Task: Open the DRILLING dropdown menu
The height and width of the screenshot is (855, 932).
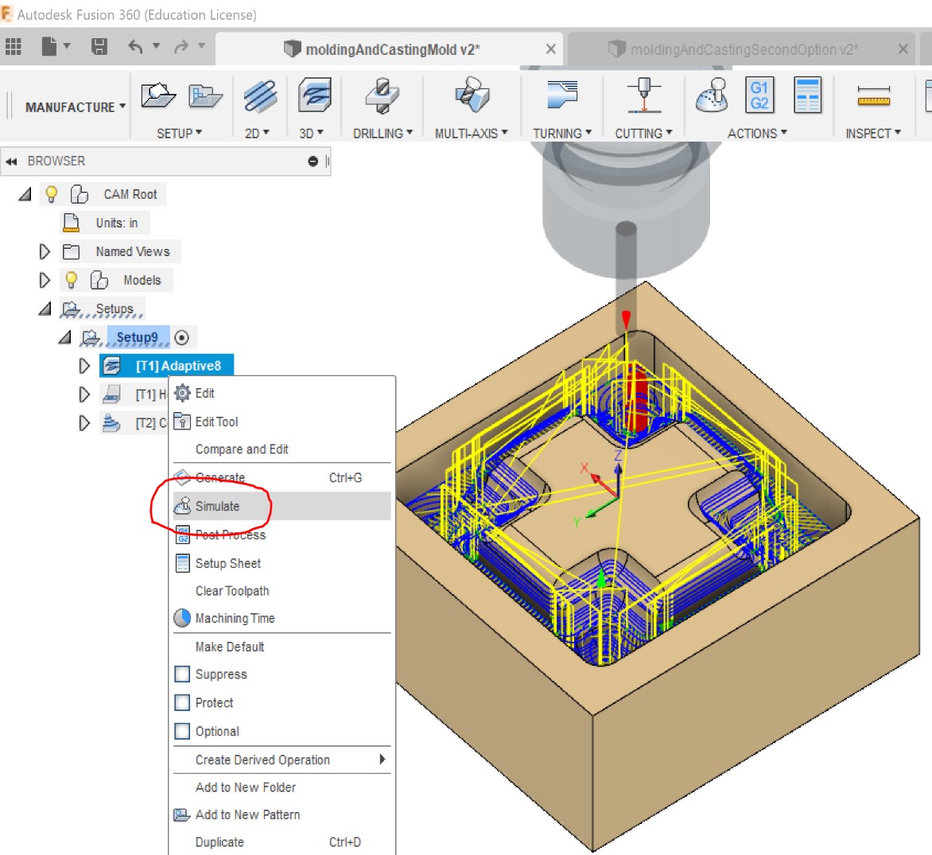Action: 383,133
